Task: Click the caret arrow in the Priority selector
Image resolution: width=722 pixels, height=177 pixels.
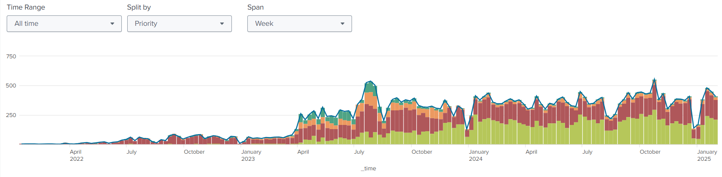Action: point(222,24)
